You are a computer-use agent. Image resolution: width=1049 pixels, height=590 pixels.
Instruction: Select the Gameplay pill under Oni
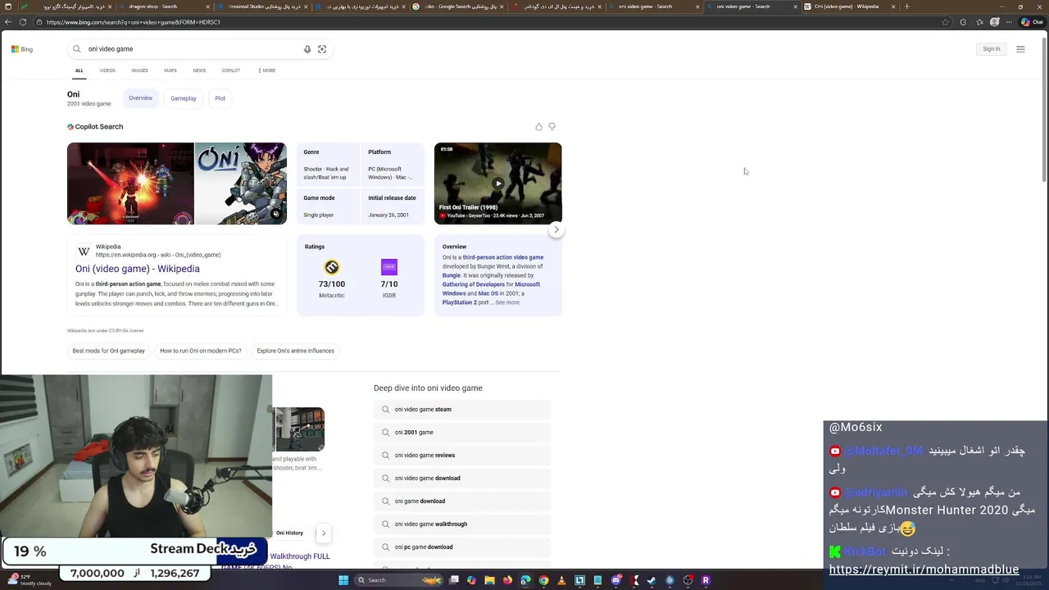pyautogui.click(x=184, y=98)
